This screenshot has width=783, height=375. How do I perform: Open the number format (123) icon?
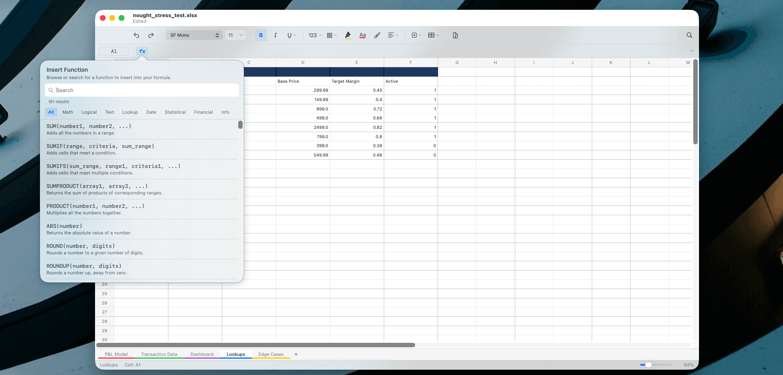[312, 35]
